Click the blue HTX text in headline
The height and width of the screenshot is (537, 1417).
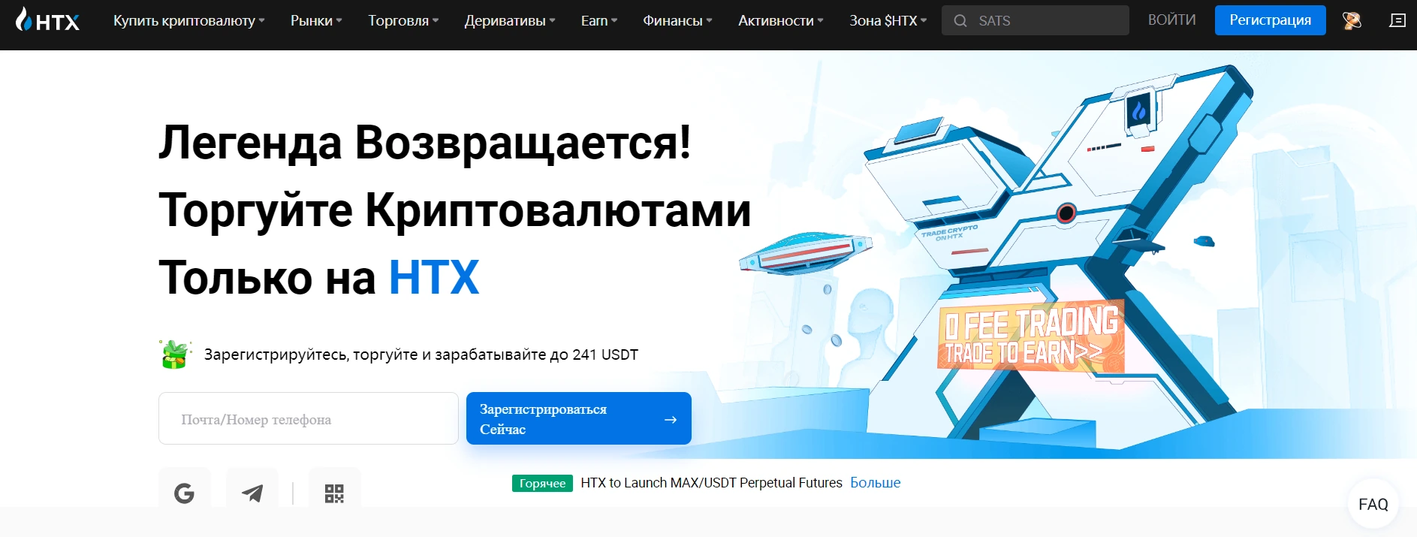point(434,277)
